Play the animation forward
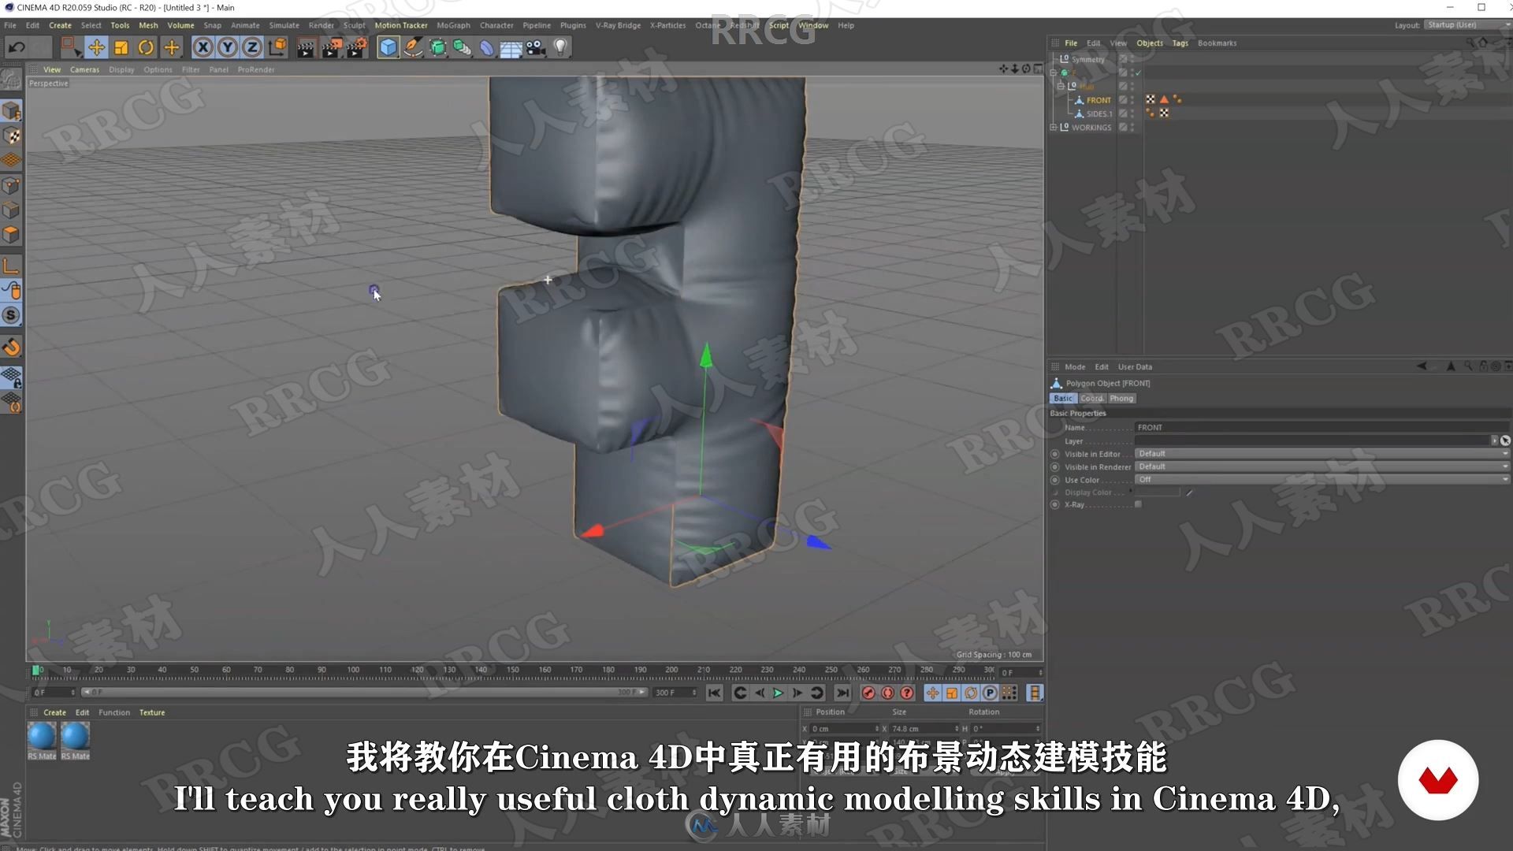 pyautogui.click(x=778, y=693)
